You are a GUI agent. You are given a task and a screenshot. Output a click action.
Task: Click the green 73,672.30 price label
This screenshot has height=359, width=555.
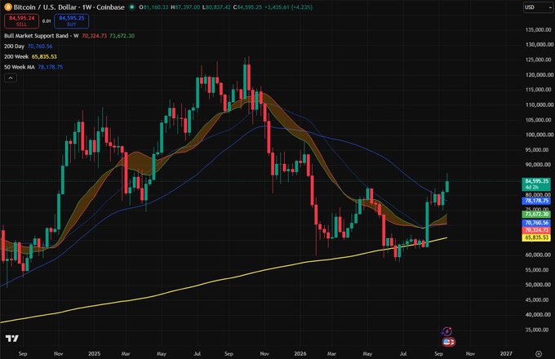(536, 214)
